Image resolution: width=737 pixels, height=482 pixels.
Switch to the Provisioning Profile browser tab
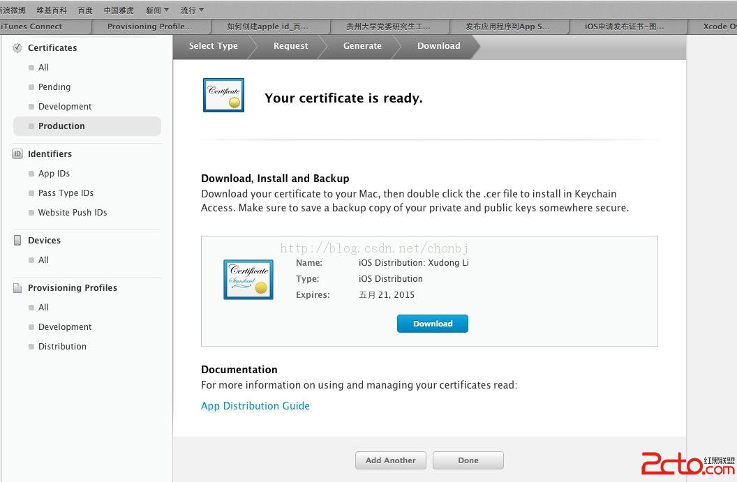(150, 27)
